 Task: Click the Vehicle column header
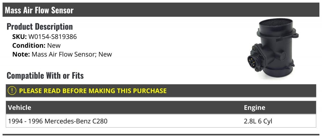(20, 108)
